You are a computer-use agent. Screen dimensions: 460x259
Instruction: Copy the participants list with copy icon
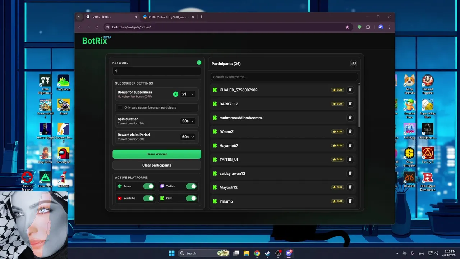click(354, 64)
